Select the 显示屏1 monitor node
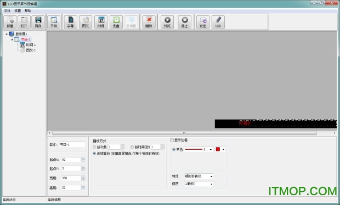 coord(19,34)
